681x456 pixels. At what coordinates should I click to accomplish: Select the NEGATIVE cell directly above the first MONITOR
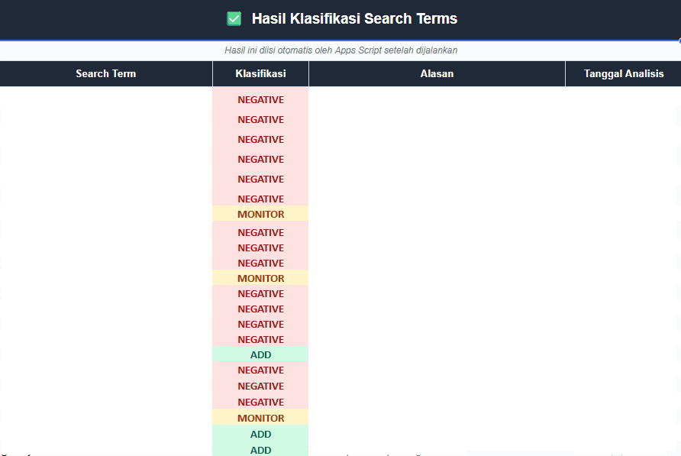click(260, 199)
